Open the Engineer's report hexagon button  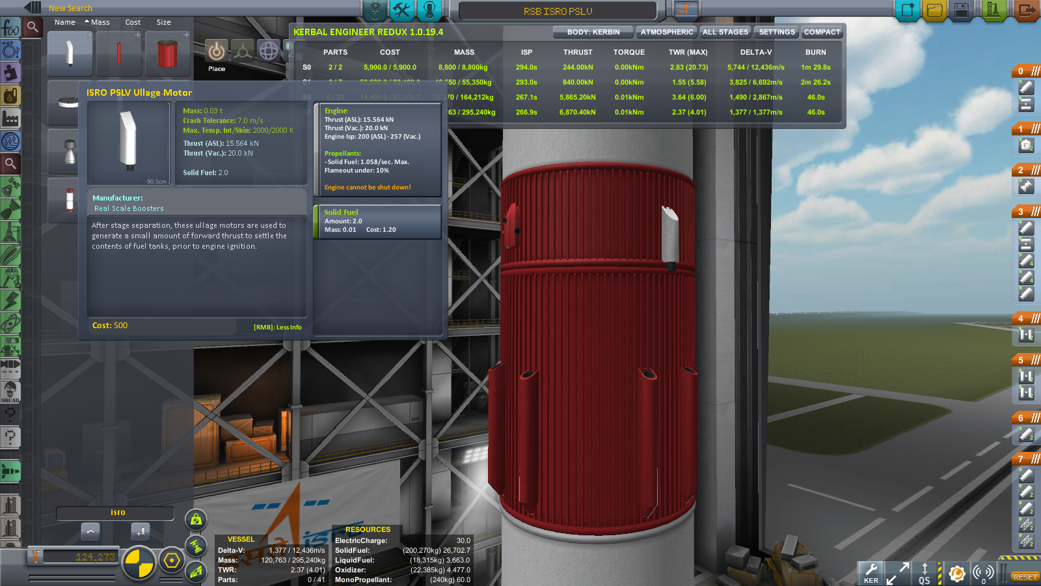click(172, 561)
